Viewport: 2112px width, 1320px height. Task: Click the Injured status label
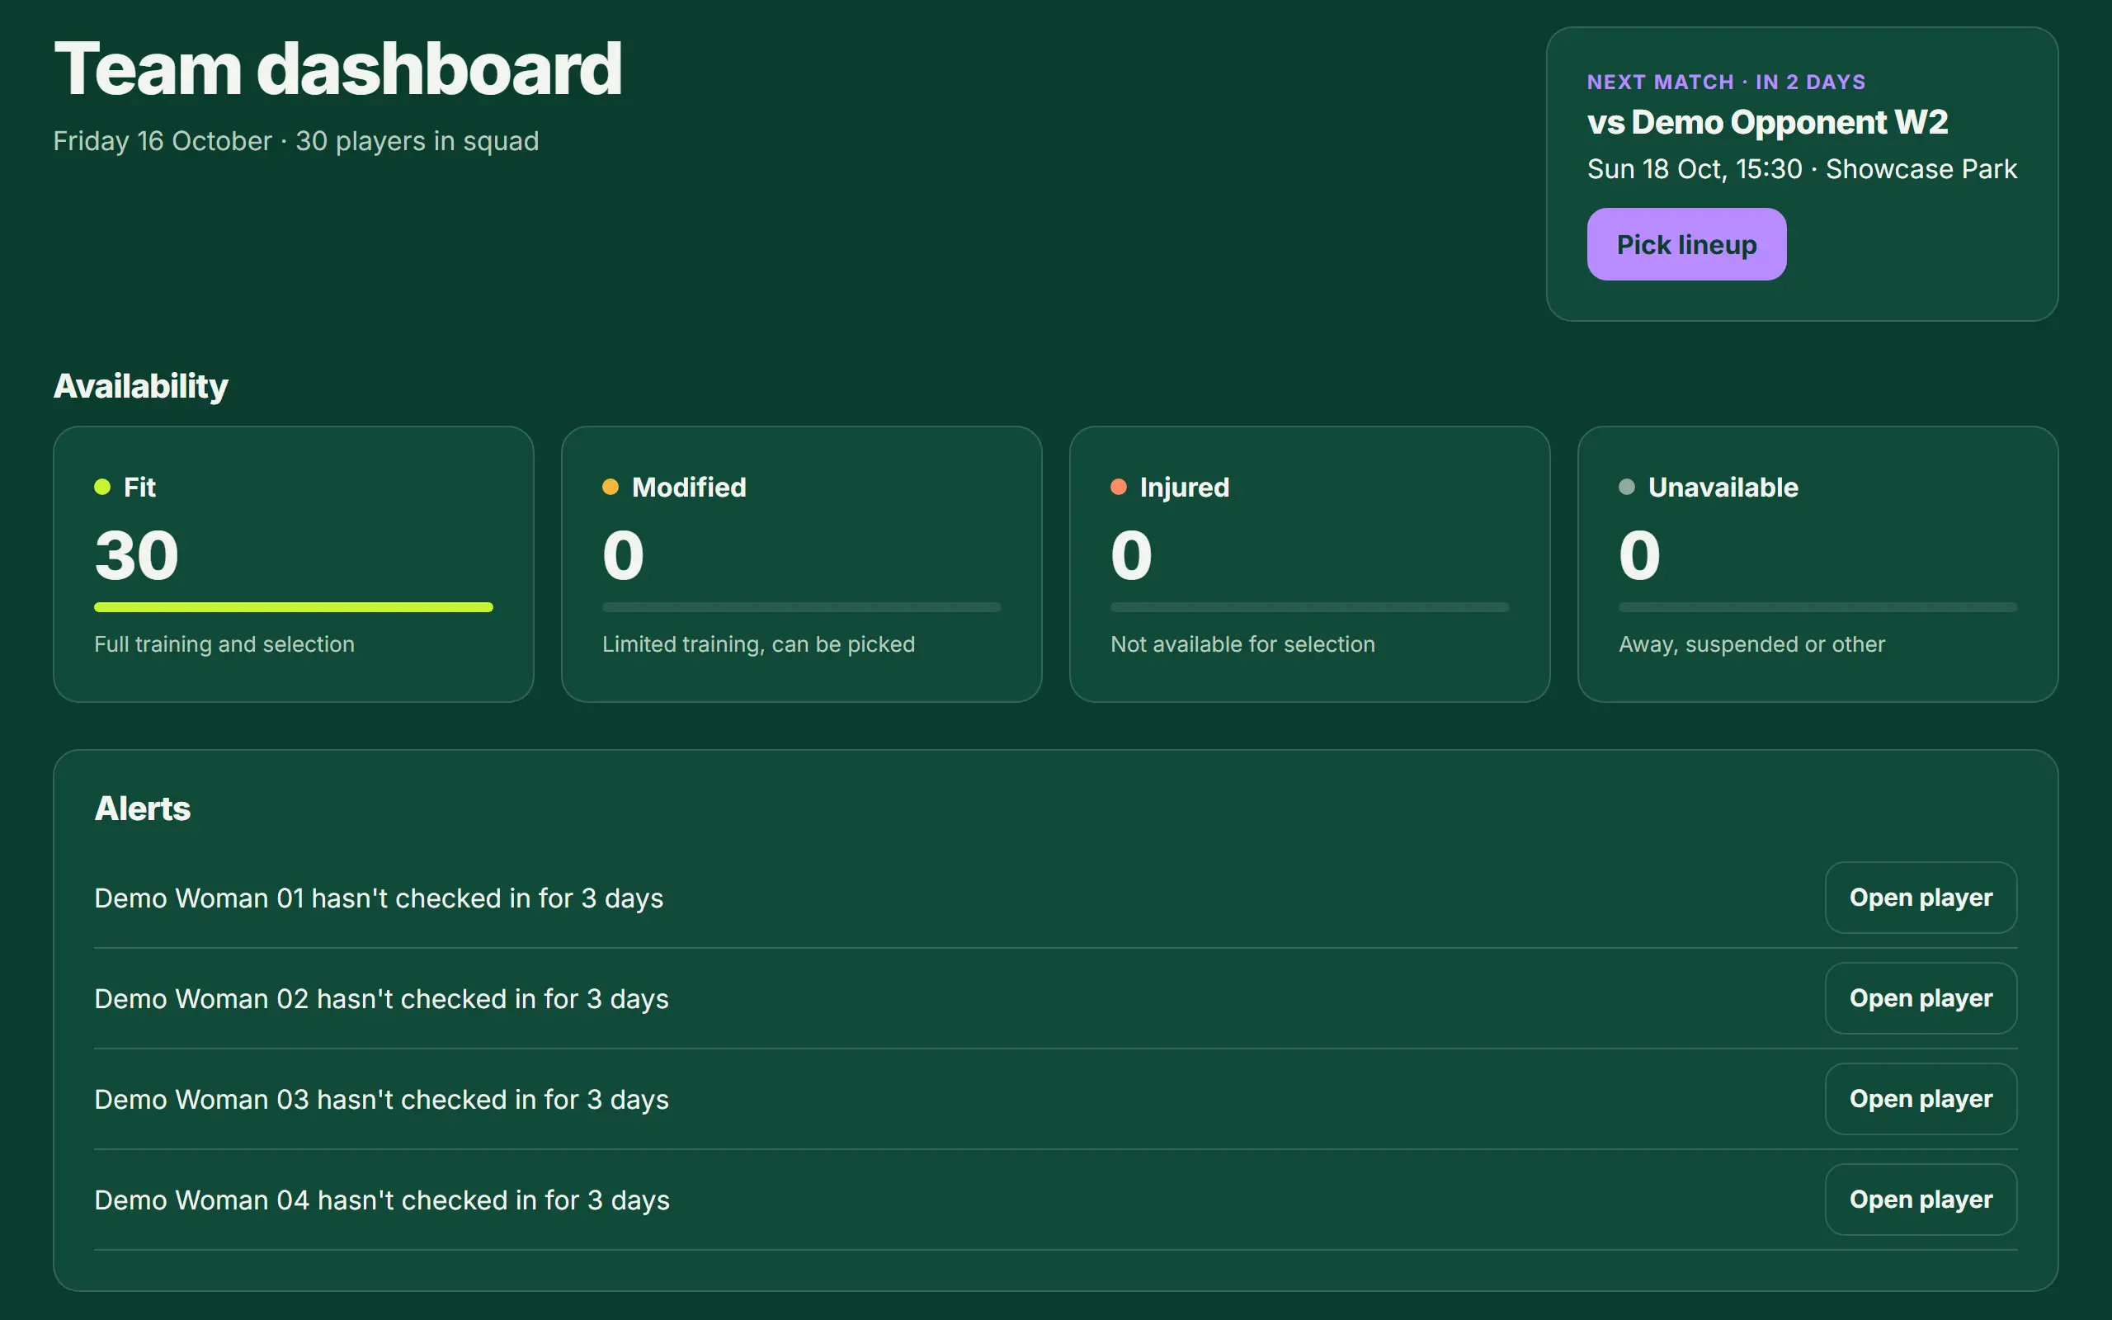point(1185,487)
